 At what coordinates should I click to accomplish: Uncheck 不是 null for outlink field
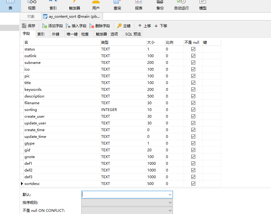193,56
